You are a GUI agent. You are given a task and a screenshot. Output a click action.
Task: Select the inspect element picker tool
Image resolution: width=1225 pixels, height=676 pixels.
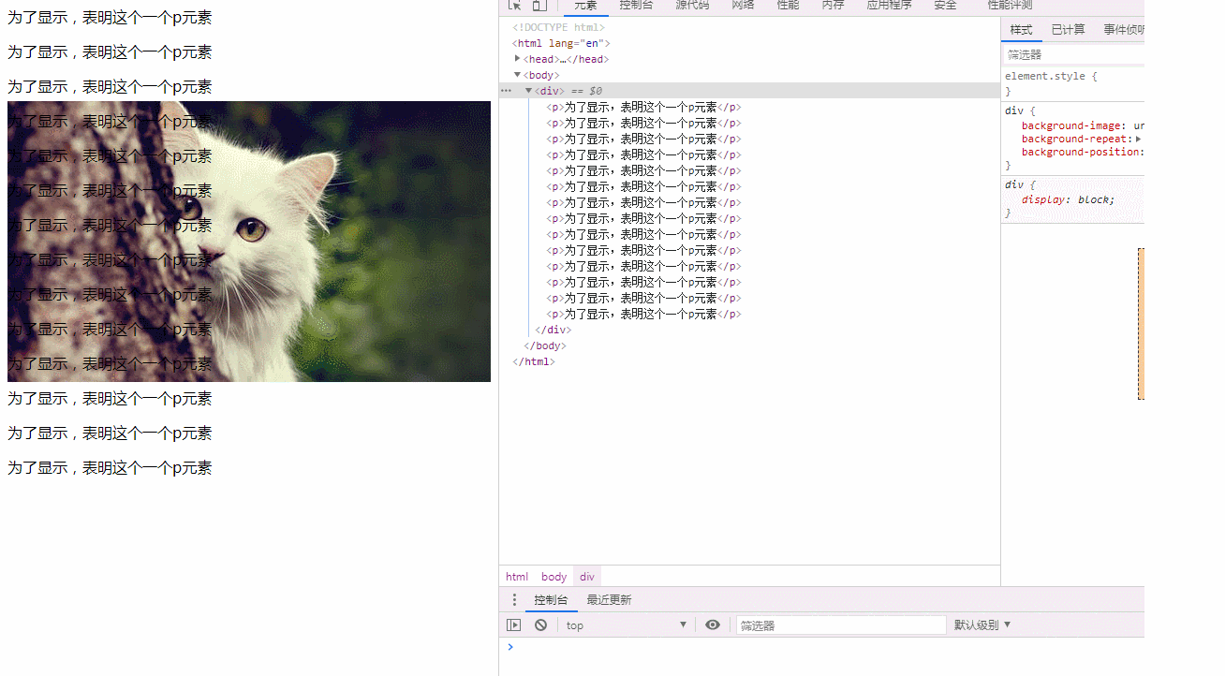pyautogui.click(x=513, y=5)
